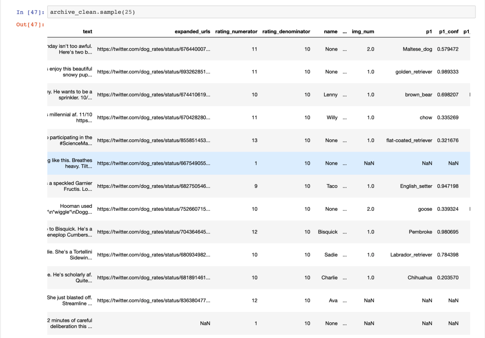Click the rating_numerator column header

236,32
